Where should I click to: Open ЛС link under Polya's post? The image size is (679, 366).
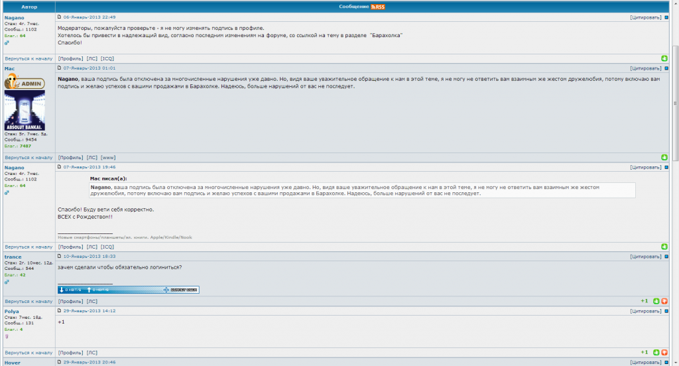[x=92, y=353]
